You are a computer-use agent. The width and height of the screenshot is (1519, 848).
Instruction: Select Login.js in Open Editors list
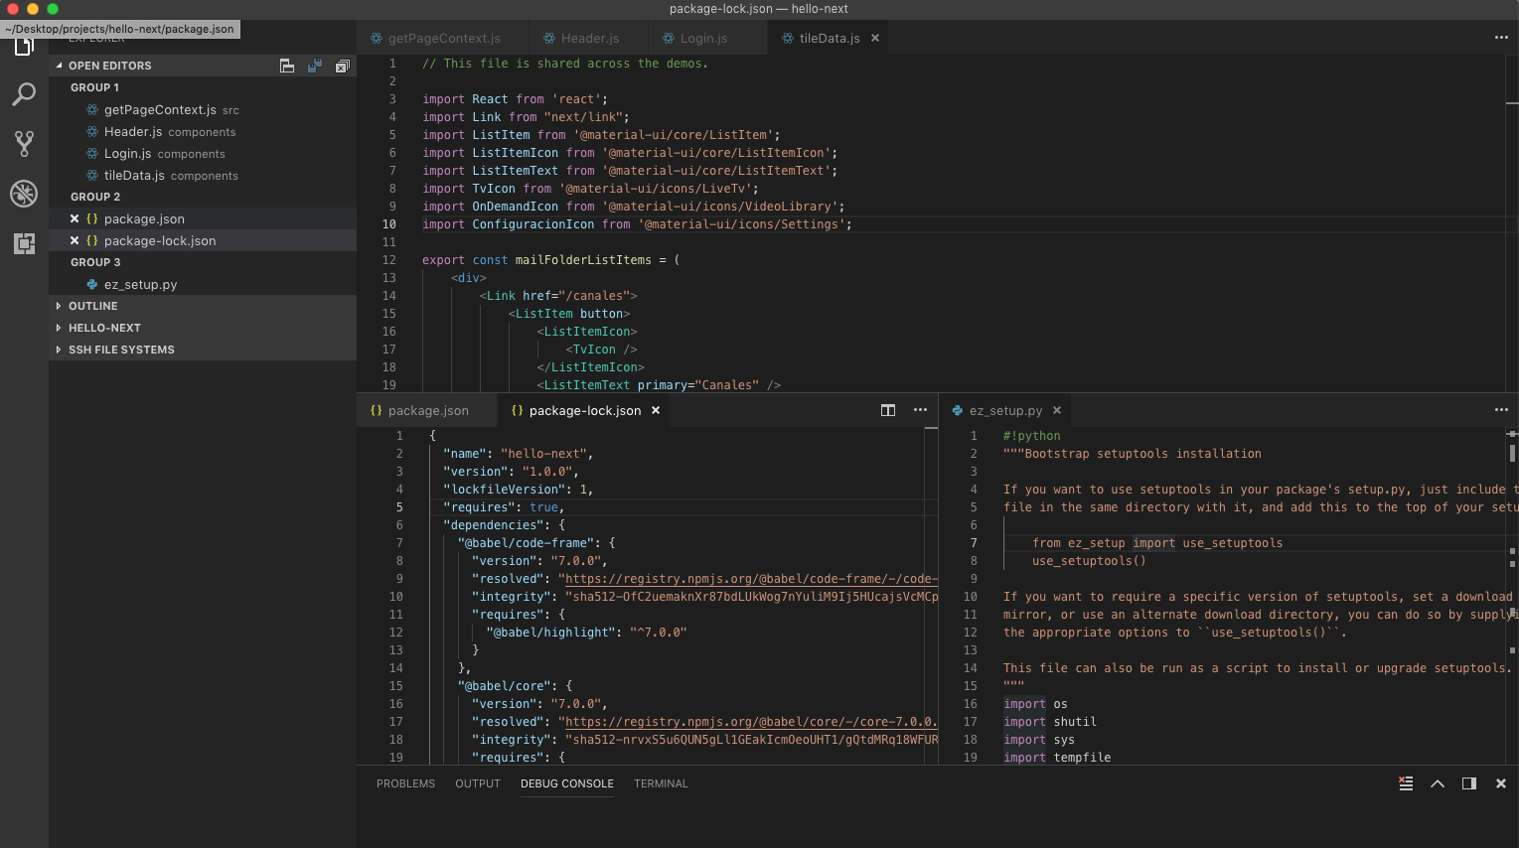point(203,153)
